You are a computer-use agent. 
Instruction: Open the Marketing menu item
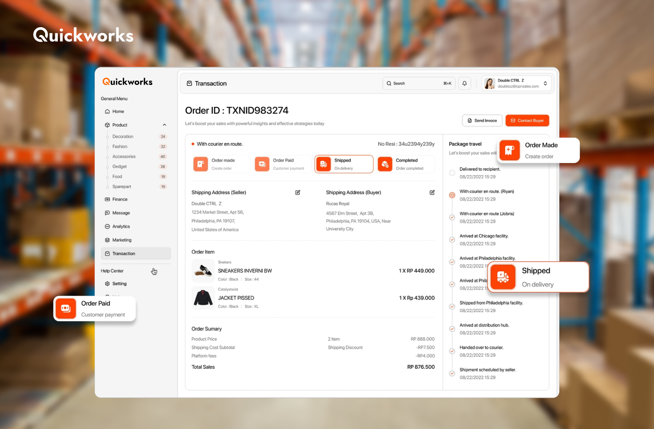tap(121, 240)
